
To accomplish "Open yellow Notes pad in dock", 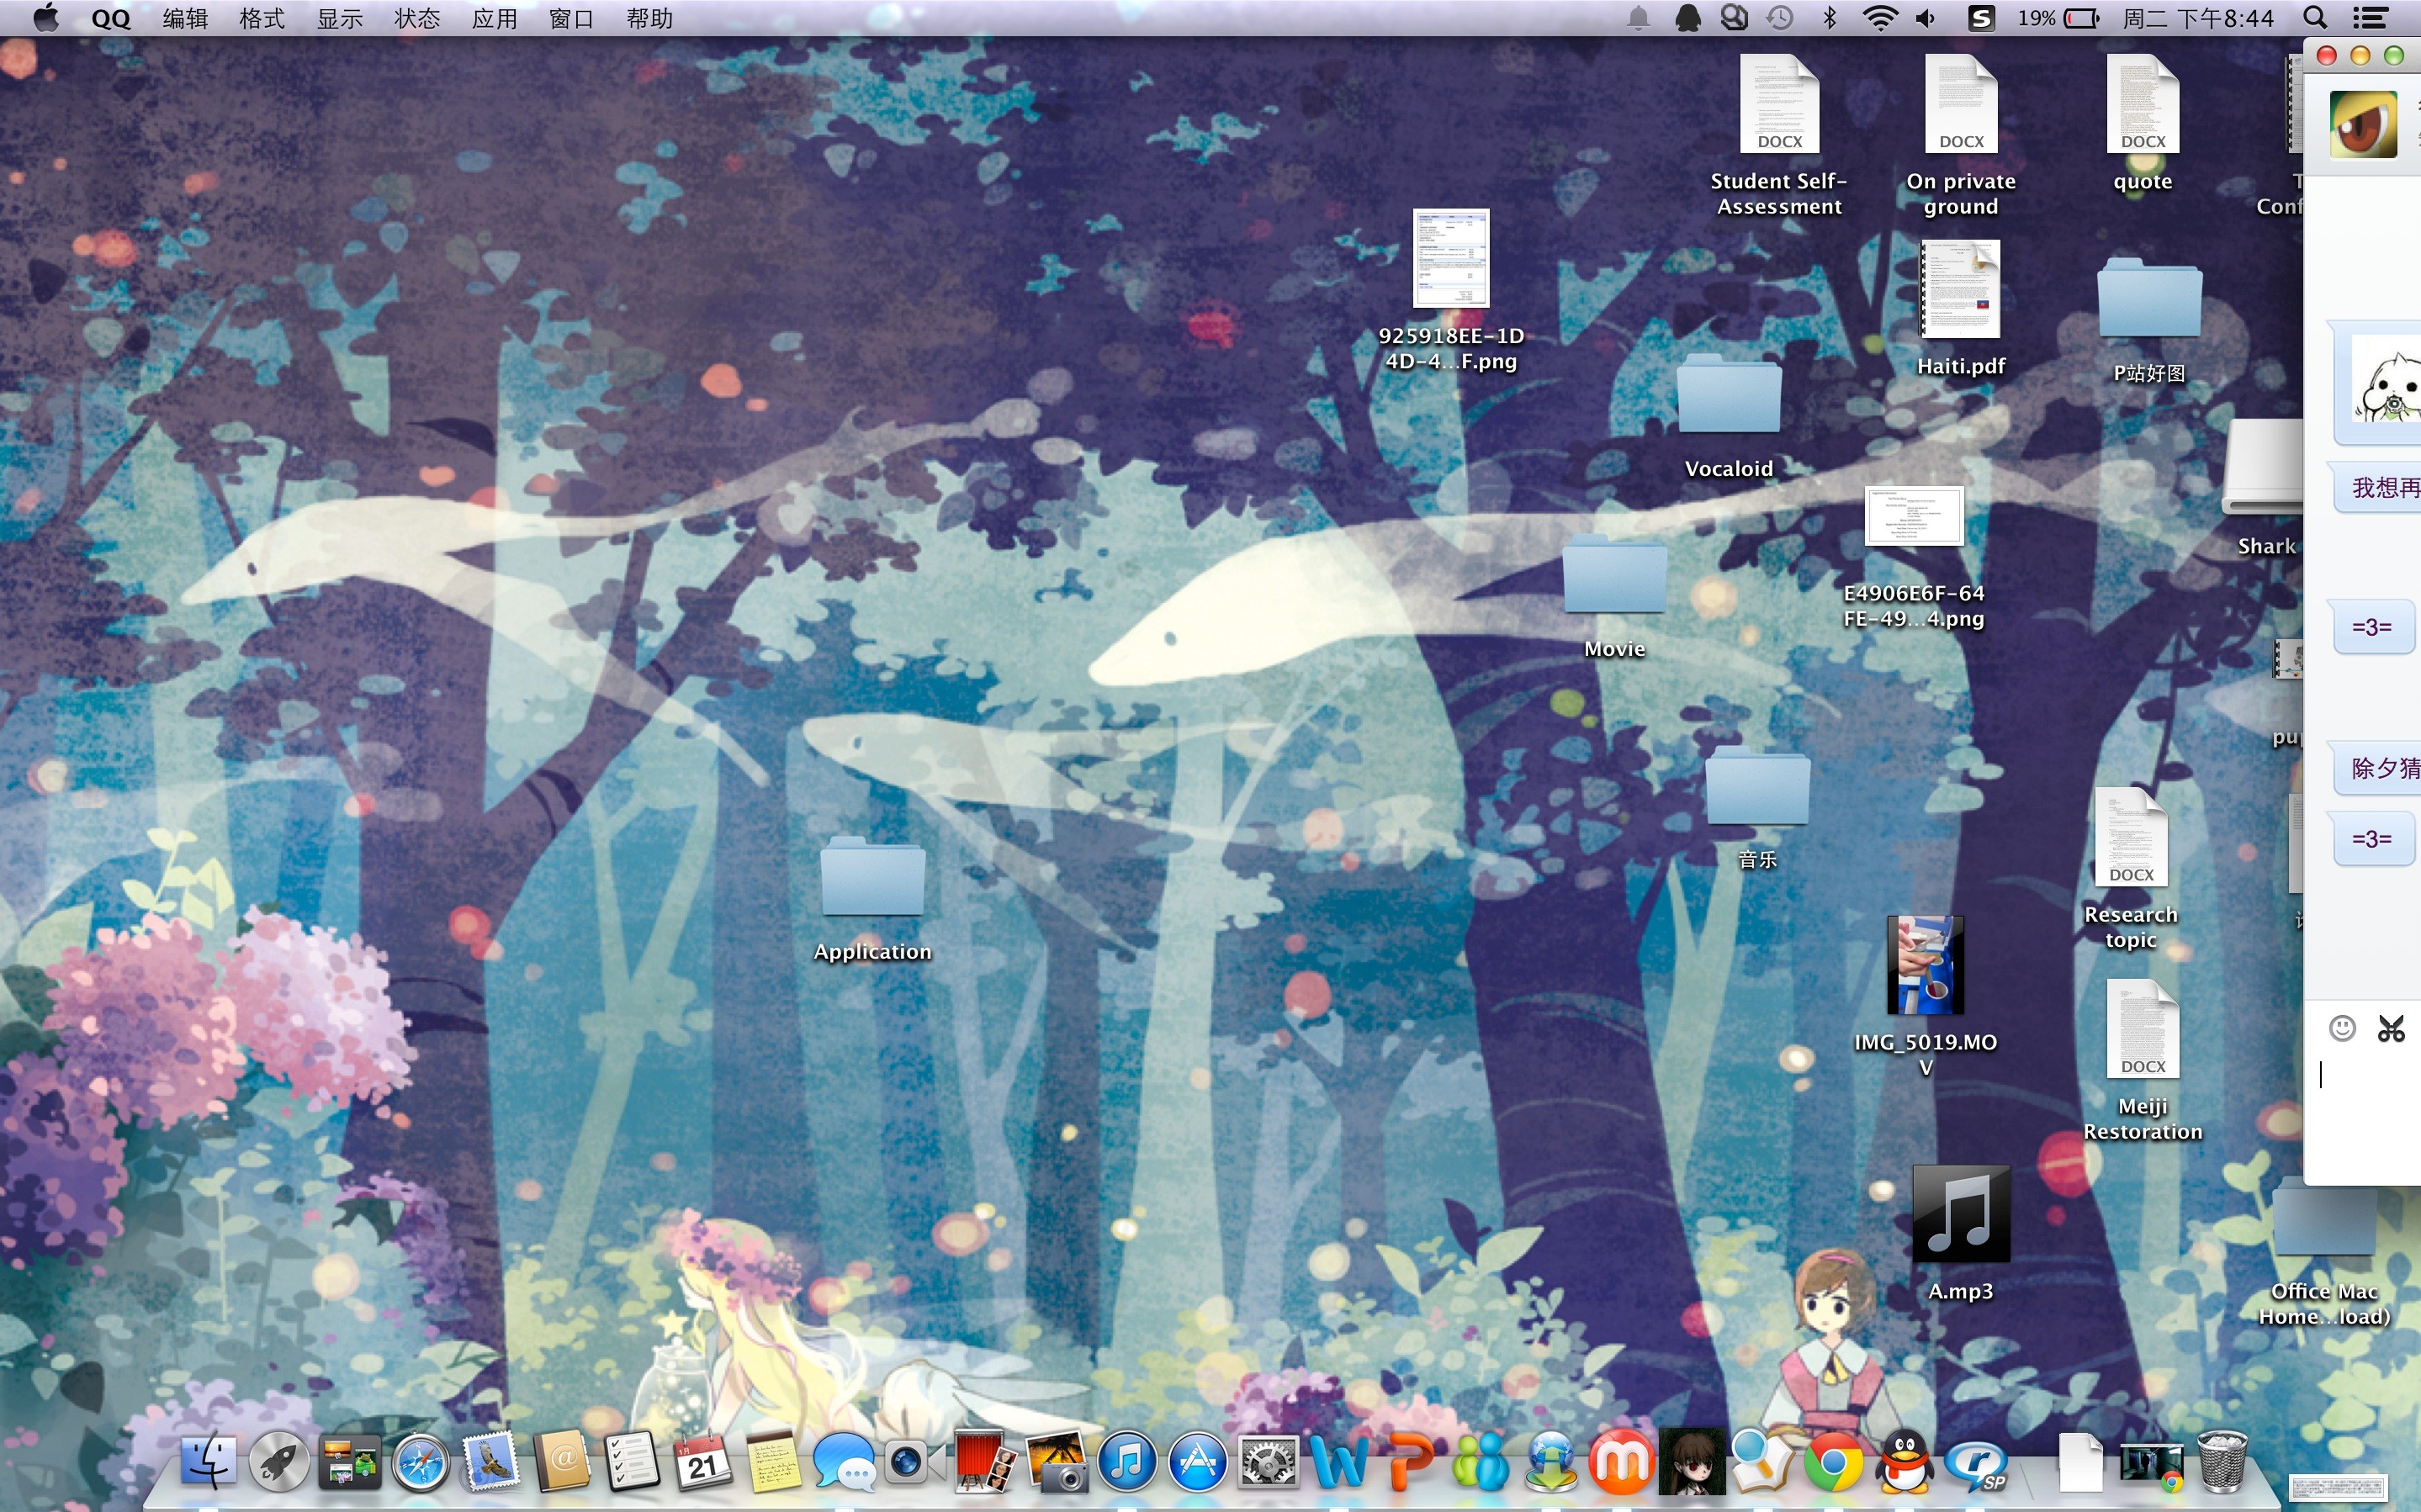I will tap(773, 1463).
